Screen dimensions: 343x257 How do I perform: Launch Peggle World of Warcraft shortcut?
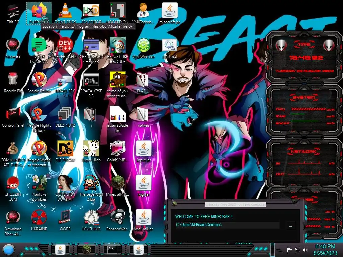tap(39, 154)
